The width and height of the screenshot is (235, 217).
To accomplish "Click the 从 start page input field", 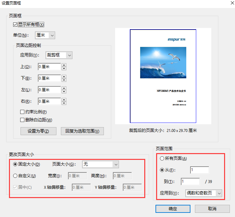I will pos(199,170).
